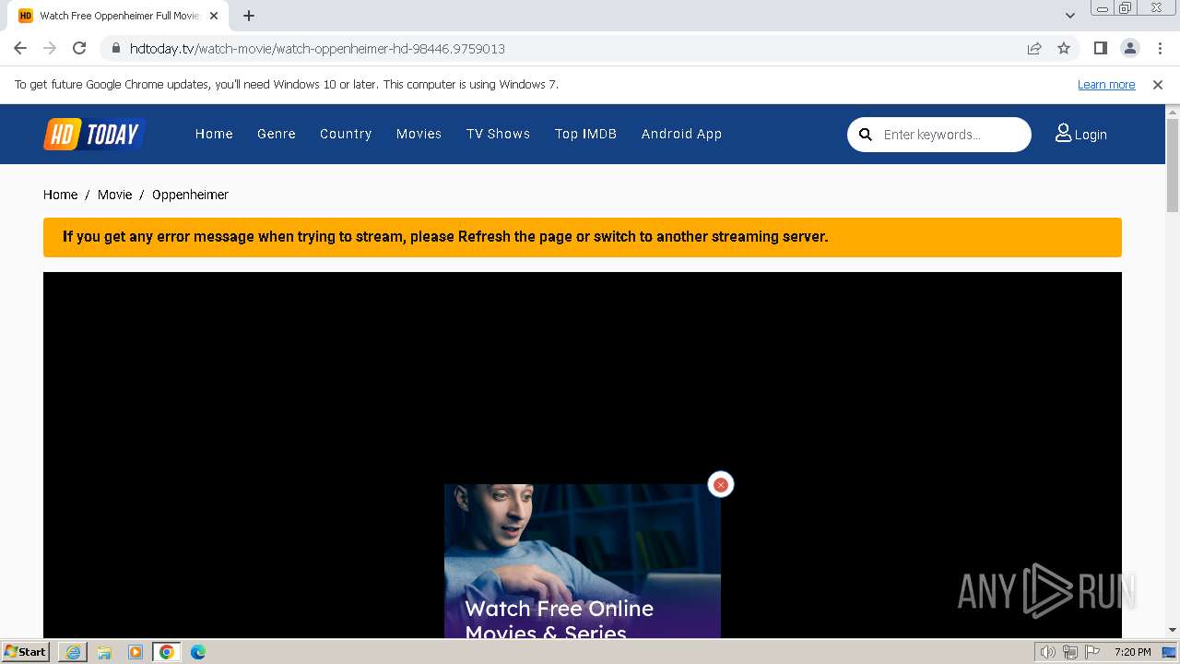The width and height of the screenshot is (1180, 664).
Task: Go to the Movies section
Action: coord(419,134)
